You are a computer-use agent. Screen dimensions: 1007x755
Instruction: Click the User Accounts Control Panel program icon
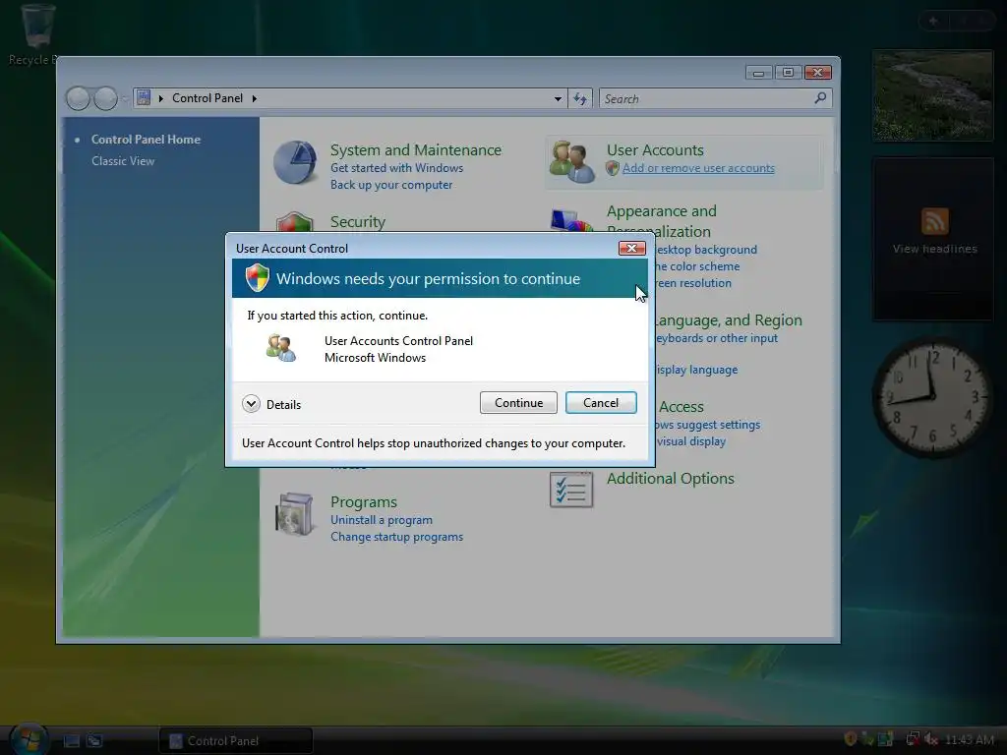coord(281,349)
